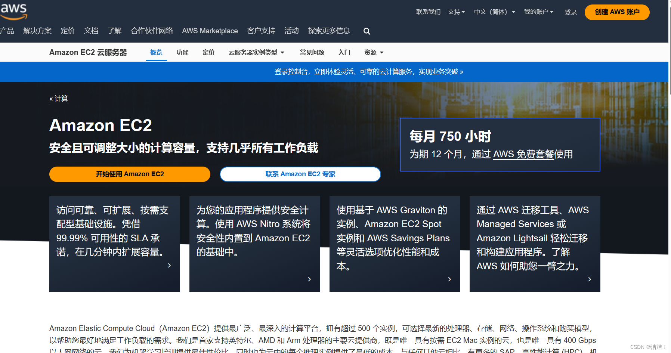
Task: Expand the 我的账户 menu
Action: point(539,12)
